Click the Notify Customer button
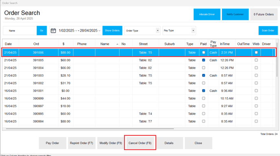This screenshot has height=156, width=280. [x=235, y=14]
